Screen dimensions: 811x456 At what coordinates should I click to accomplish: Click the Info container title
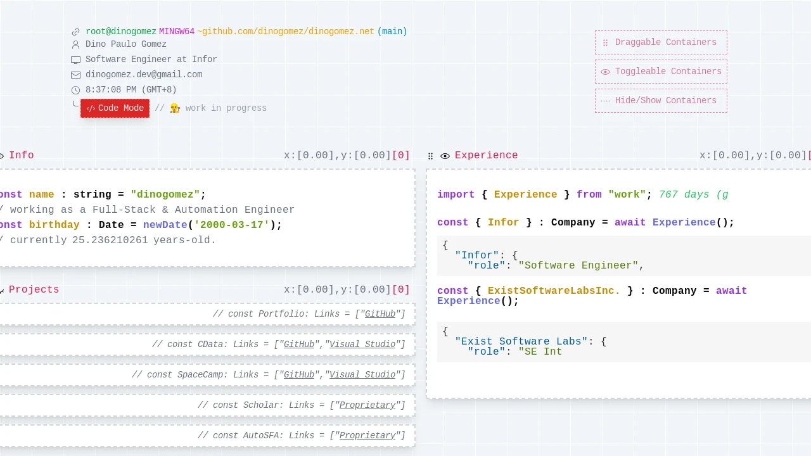tap(22, 156)
